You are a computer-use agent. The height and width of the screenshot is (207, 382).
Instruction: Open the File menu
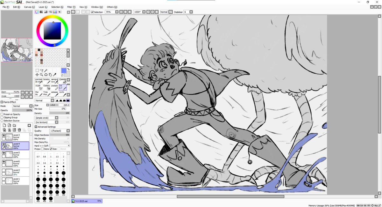tap(6, 7)
